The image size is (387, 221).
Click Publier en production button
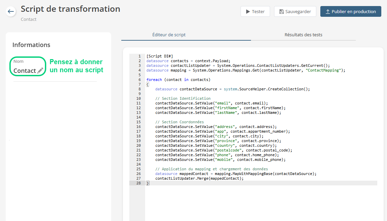[351, 11]
